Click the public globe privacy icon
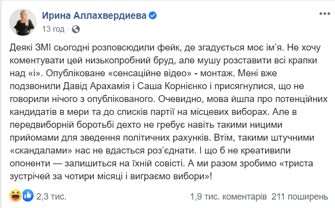 76,29
